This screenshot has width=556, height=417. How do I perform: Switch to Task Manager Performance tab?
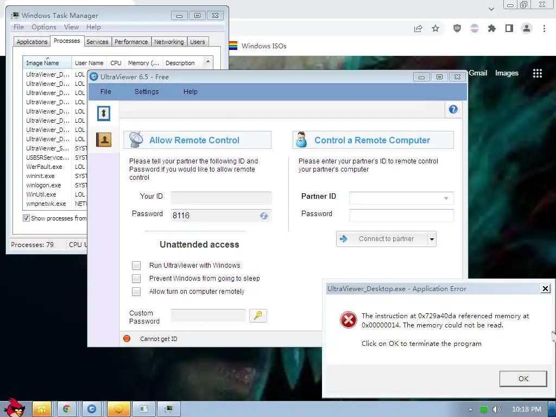(131, 41)
